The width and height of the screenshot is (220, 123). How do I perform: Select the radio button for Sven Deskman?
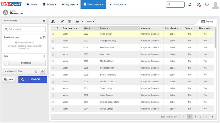pos(53,68)
